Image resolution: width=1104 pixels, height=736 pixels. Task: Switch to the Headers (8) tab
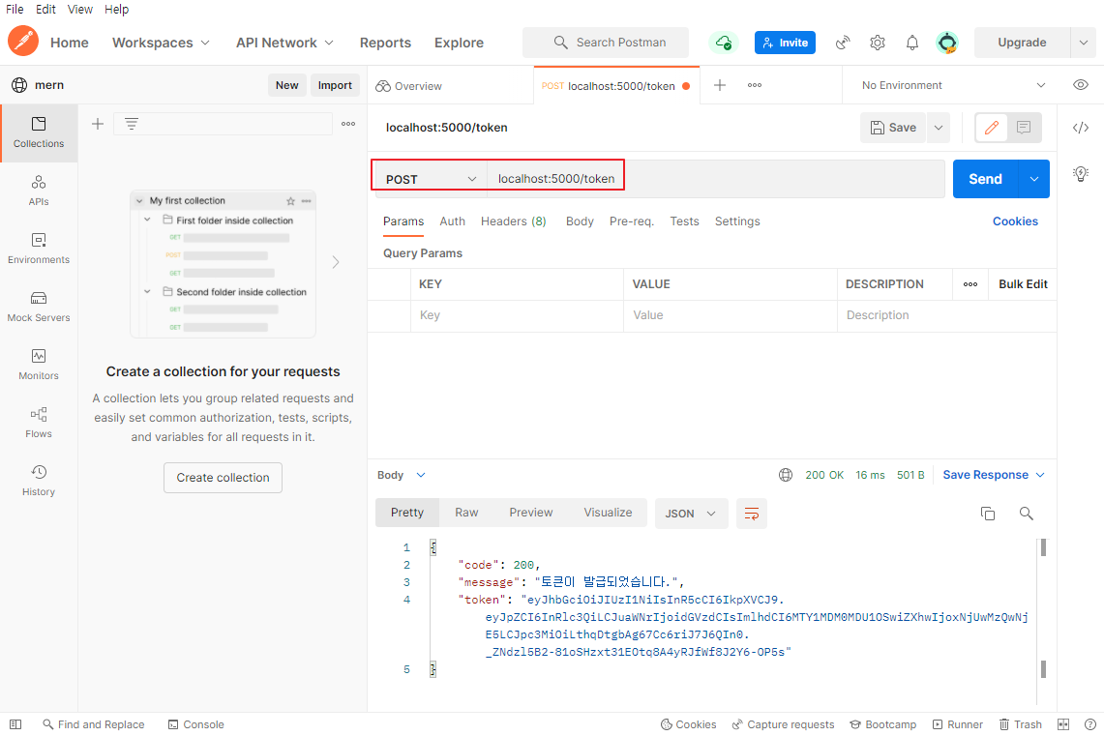(513, 221)
